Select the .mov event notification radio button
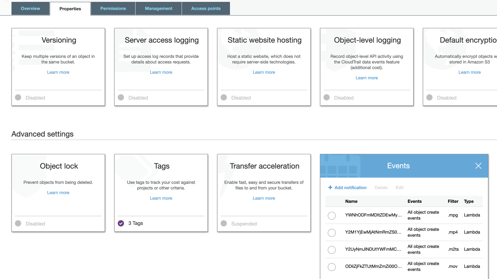This screenshot has width=497, height=279. [x=332, y=267]
